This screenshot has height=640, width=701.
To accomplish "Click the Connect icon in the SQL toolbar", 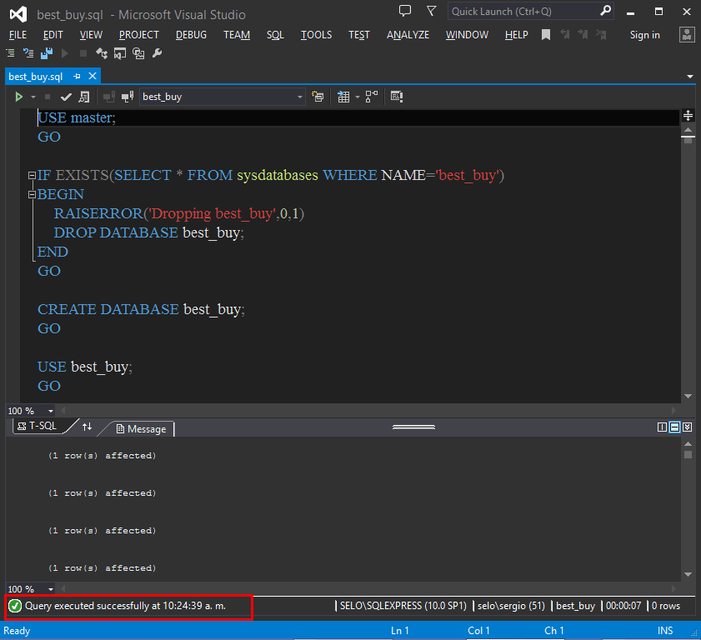I will [x=108, y=97].
